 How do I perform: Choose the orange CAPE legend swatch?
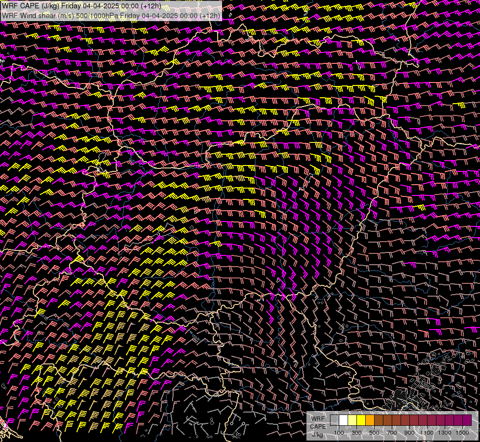pos(370,420)
